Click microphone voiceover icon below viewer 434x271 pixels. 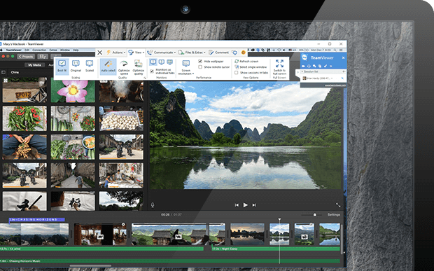152,205
